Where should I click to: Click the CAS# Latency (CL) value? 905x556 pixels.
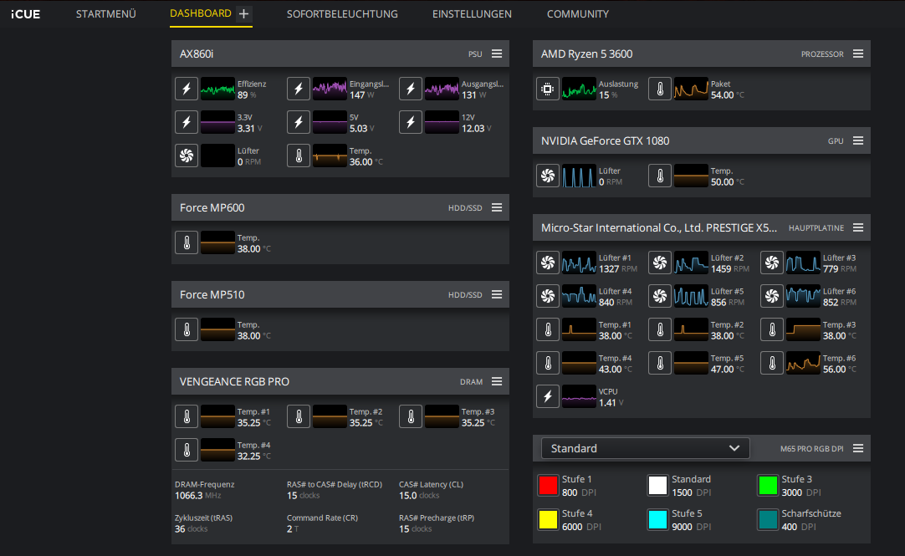coord(419,496)
